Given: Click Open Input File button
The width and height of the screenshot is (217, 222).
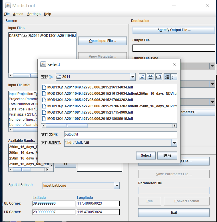Looking at the screenshot, I should (103, 41).
